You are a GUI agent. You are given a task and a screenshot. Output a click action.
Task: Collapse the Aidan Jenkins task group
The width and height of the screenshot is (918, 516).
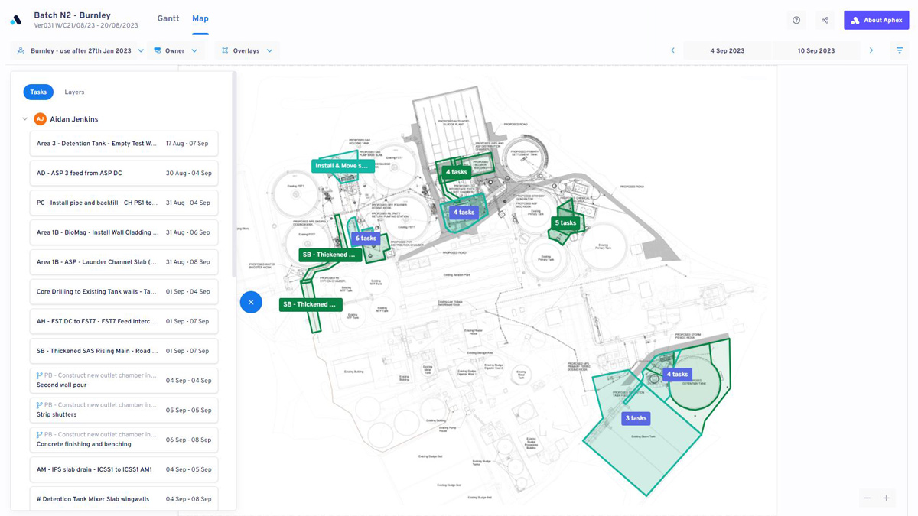pyautogui.click(x=25, y=118)
